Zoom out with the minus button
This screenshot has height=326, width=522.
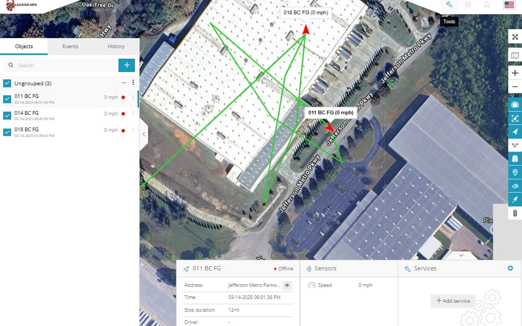[x=515, y=87]
